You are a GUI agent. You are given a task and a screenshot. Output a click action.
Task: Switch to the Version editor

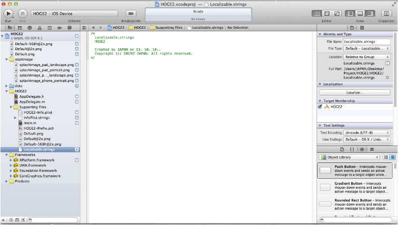[x=337, y=13]
